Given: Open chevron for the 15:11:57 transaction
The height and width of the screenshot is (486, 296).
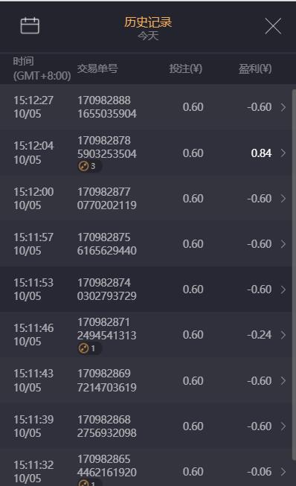Looking at the screenshot, I should (283, 244).
